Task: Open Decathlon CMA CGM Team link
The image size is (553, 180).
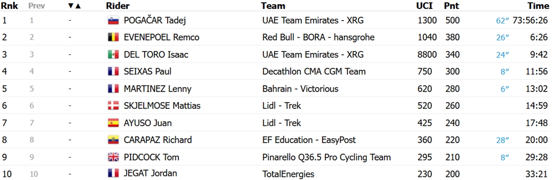Action: (314, 71)
